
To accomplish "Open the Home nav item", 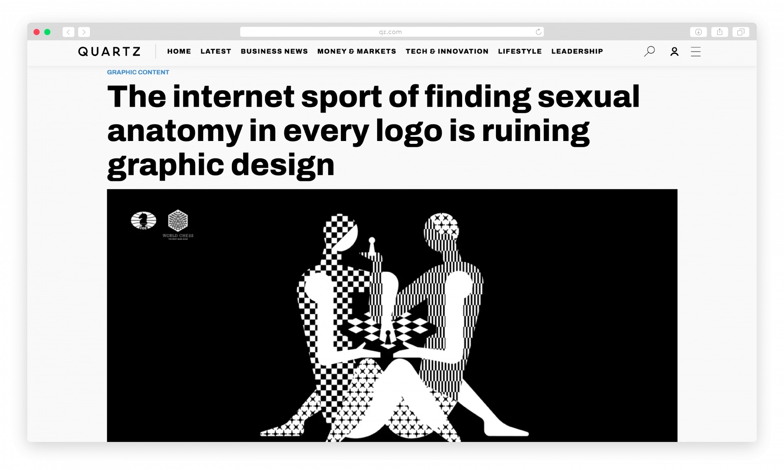I will (x=179, y=52).
